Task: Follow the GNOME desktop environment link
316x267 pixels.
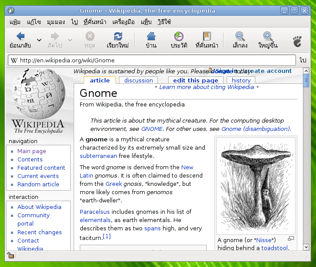Action: point(152,129)
